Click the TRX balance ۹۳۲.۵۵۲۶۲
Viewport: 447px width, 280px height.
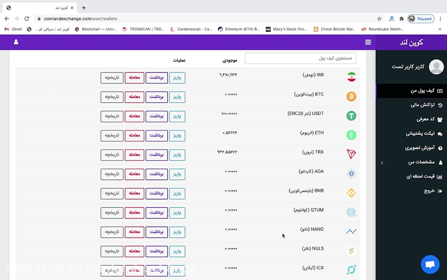pyautogui.click(x=227, y=152)
